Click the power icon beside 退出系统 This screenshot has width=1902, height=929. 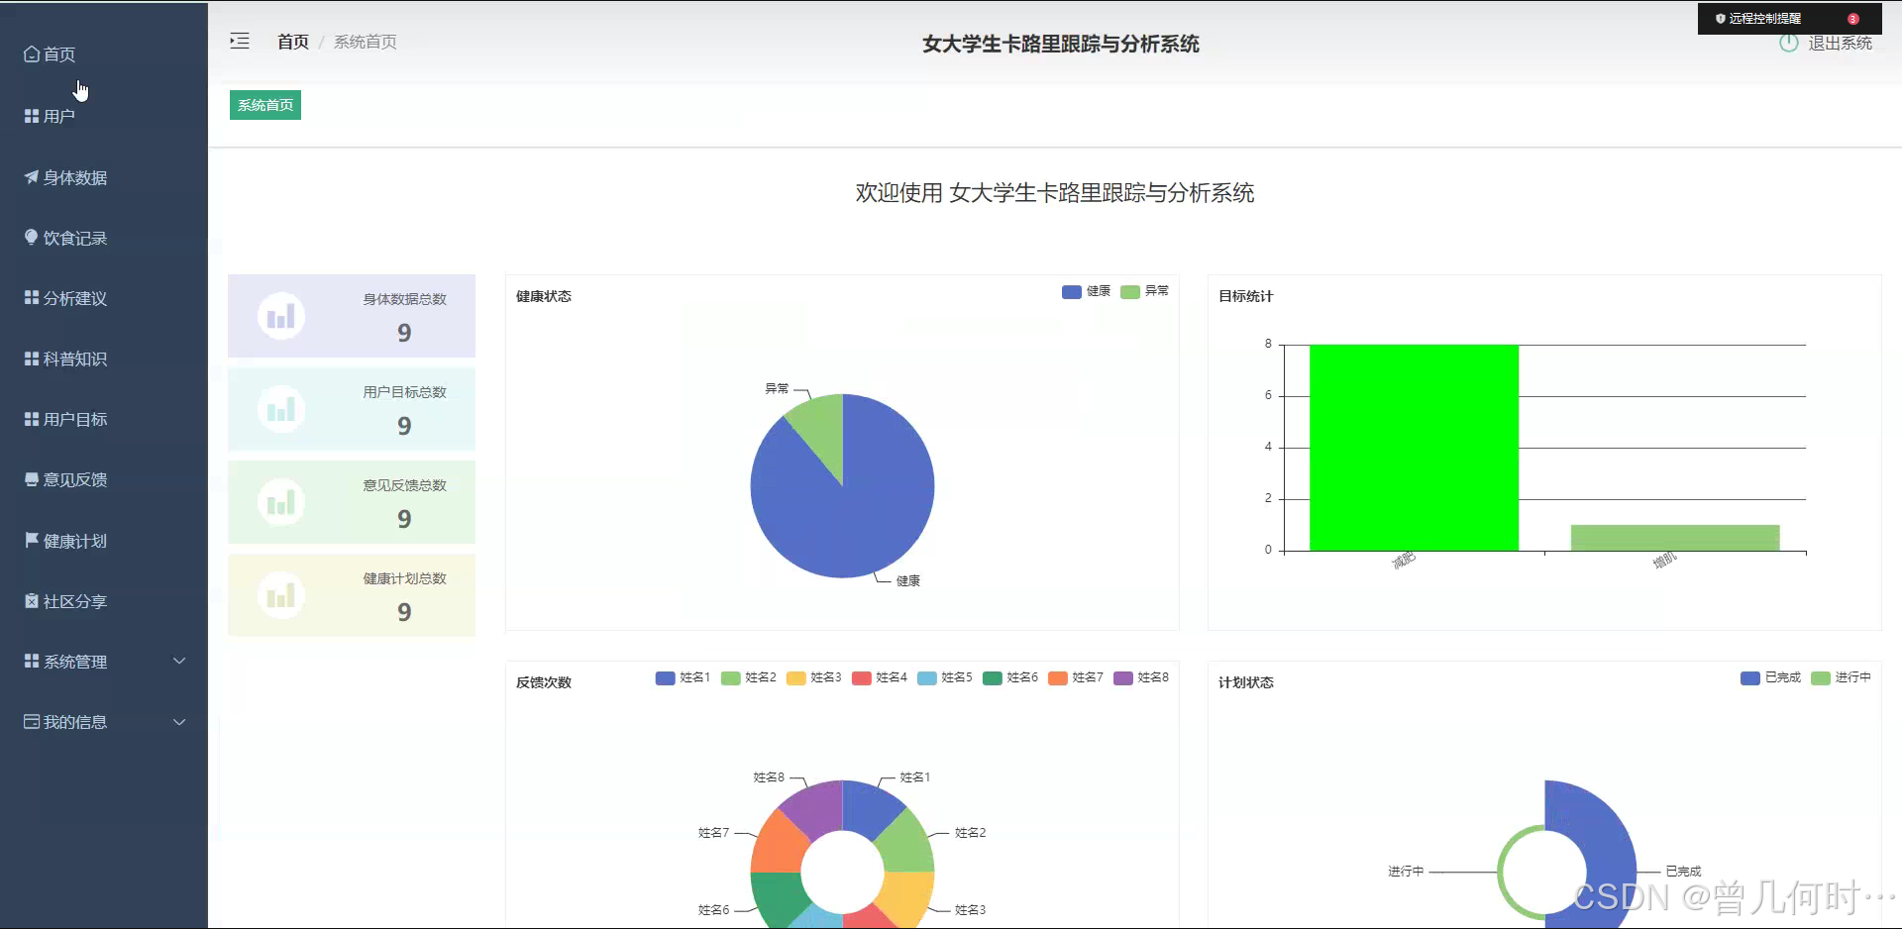point(1788,43)
